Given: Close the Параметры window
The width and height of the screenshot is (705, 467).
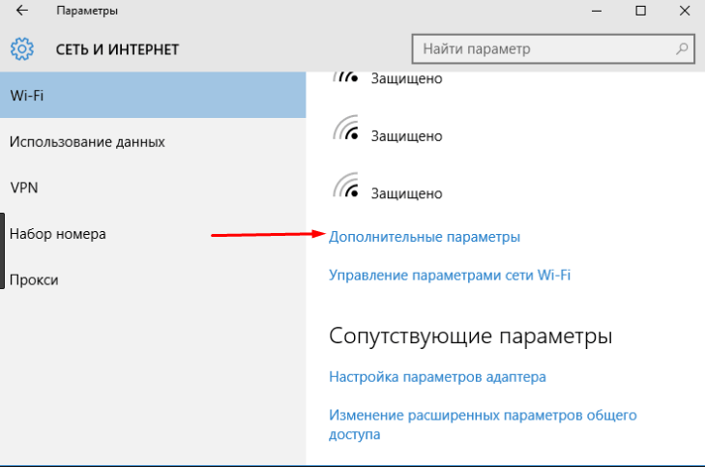Looking at the screenshot, I should (685, 11).
